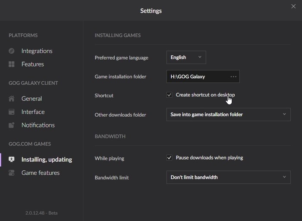Select the General settings section

pyautogui.click(x=31, y=99)
